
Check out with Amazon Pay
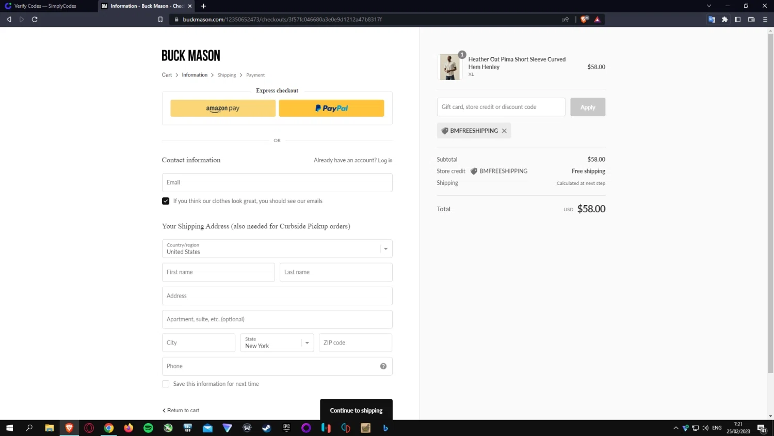point(223,108)
